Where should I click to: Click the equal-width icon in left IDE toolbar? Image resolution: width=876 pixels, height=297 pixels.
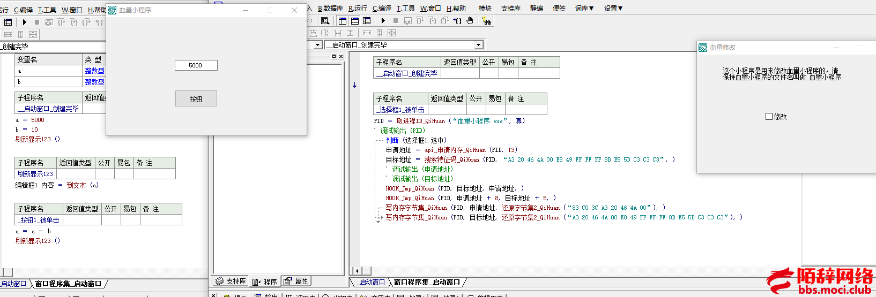pos(8,34)
